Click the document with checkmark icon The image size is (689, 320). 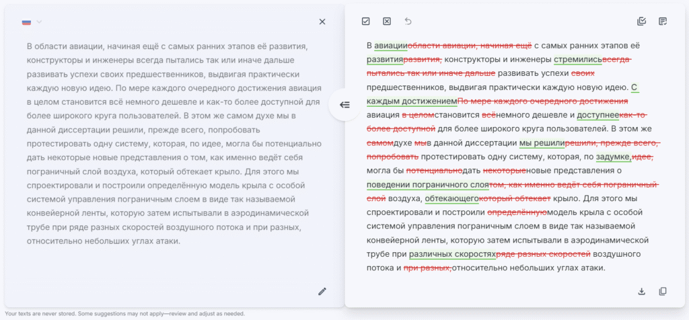663,22
